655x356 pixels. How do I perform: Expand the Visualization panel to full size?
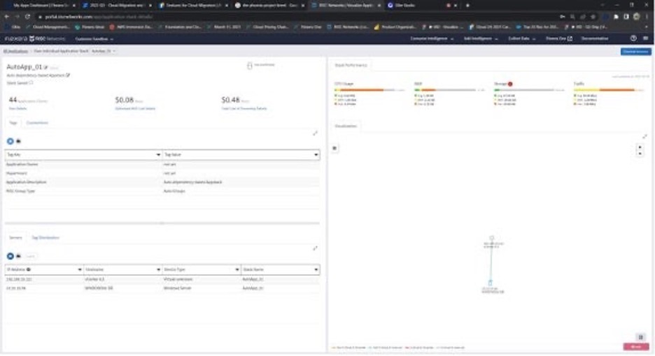point(645,137)
